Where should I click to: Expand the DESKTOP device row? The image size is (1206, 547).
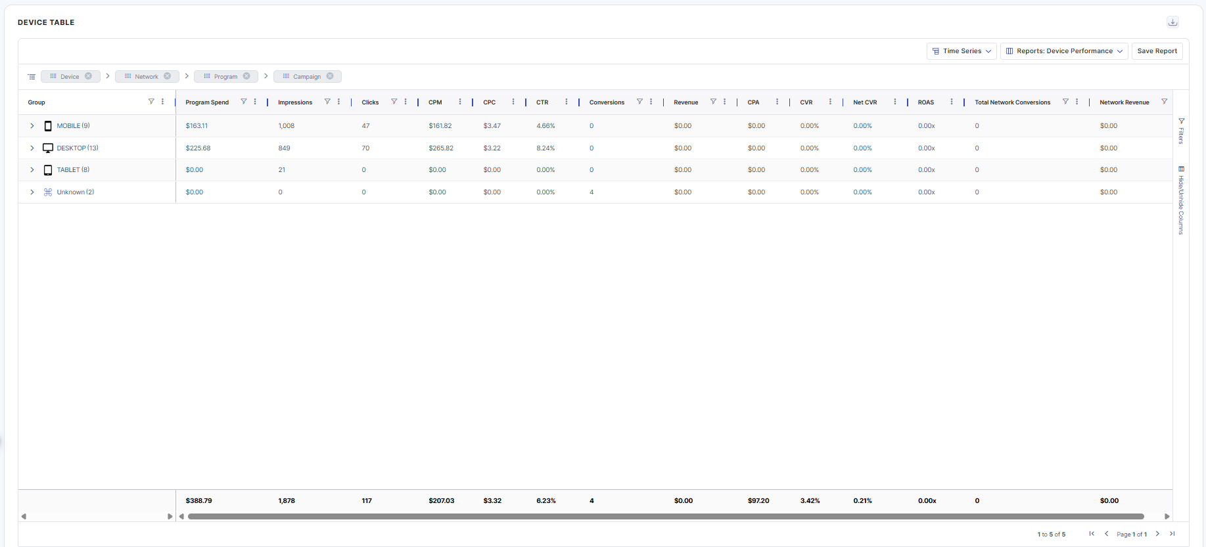coord(32,148)
